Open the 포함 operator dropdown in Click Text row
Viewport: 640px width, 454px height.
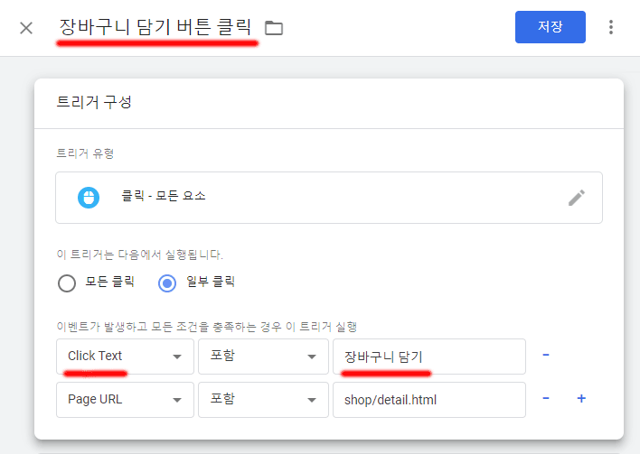pos(263,357)
